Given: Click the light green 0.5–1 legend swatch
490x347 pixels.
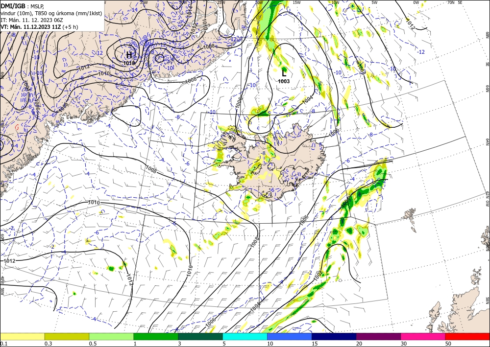Looking at the screenshot, I should click(x=111, y=336).
